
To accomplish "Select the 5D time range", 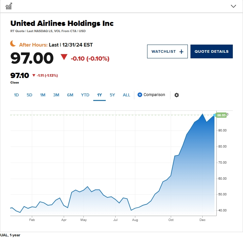I will [x=30, y=95].
